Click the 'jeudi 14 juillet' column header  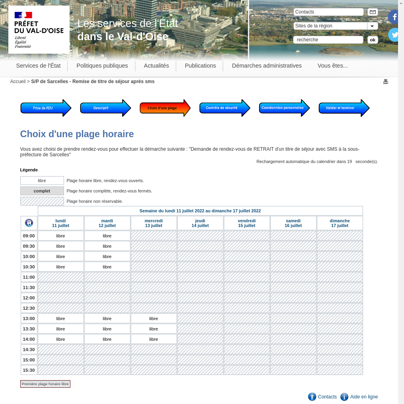[200, 223]
